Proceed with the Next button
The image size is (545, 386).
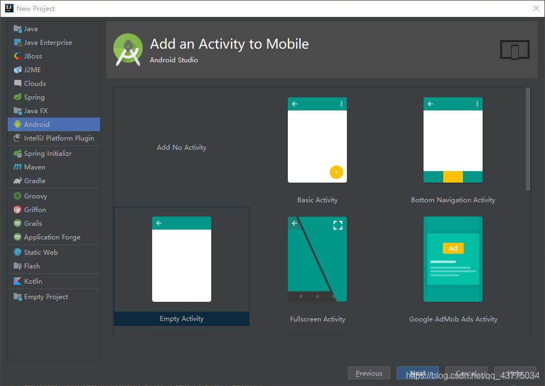point(418,373)
